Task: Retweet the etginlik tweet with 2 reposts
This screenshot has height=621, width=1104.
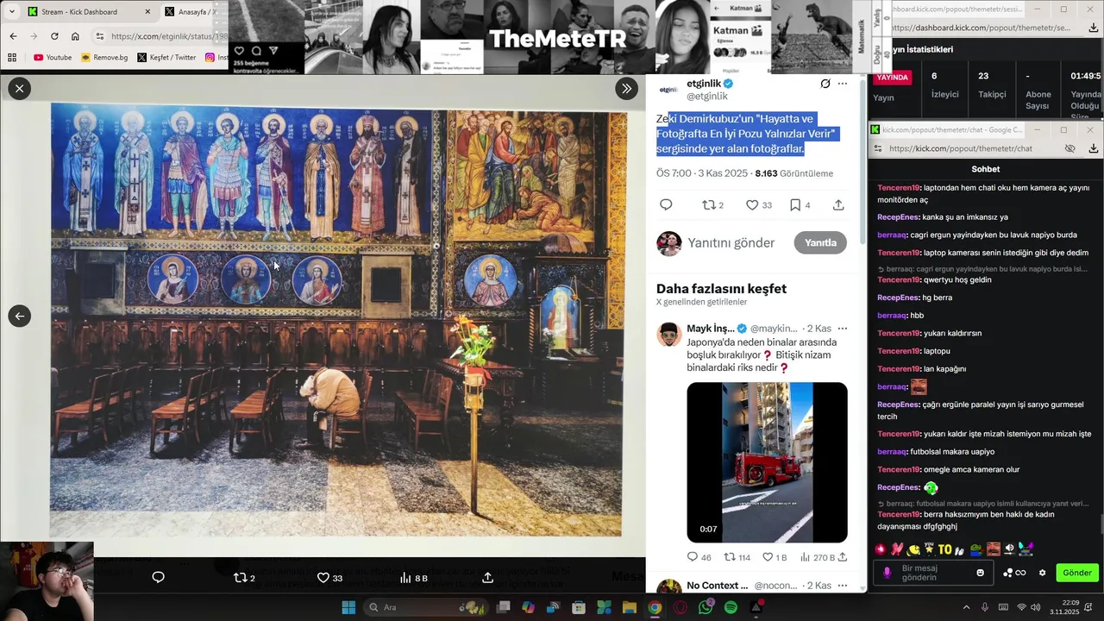Action: tap(712, 204)
